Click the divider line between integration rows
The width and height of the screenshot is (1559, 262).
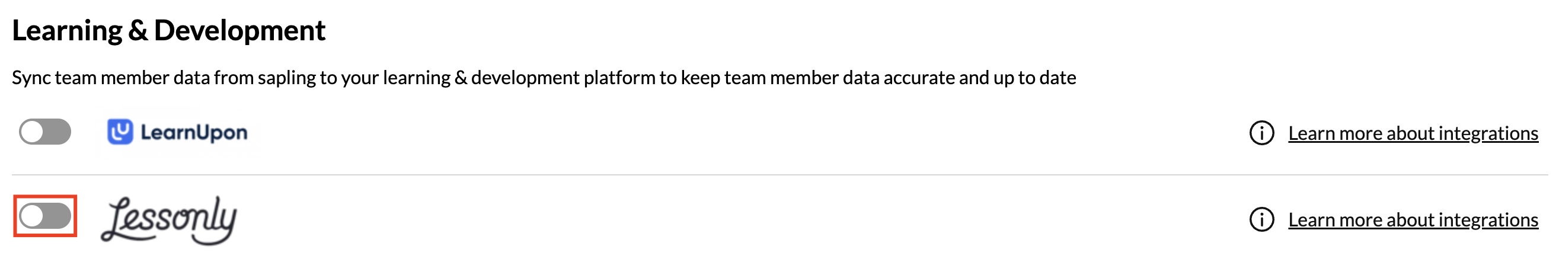(779, 175)
